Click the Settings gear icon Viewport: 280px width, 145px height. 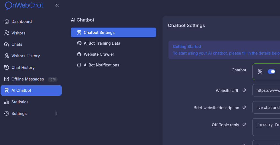(7, 114)
